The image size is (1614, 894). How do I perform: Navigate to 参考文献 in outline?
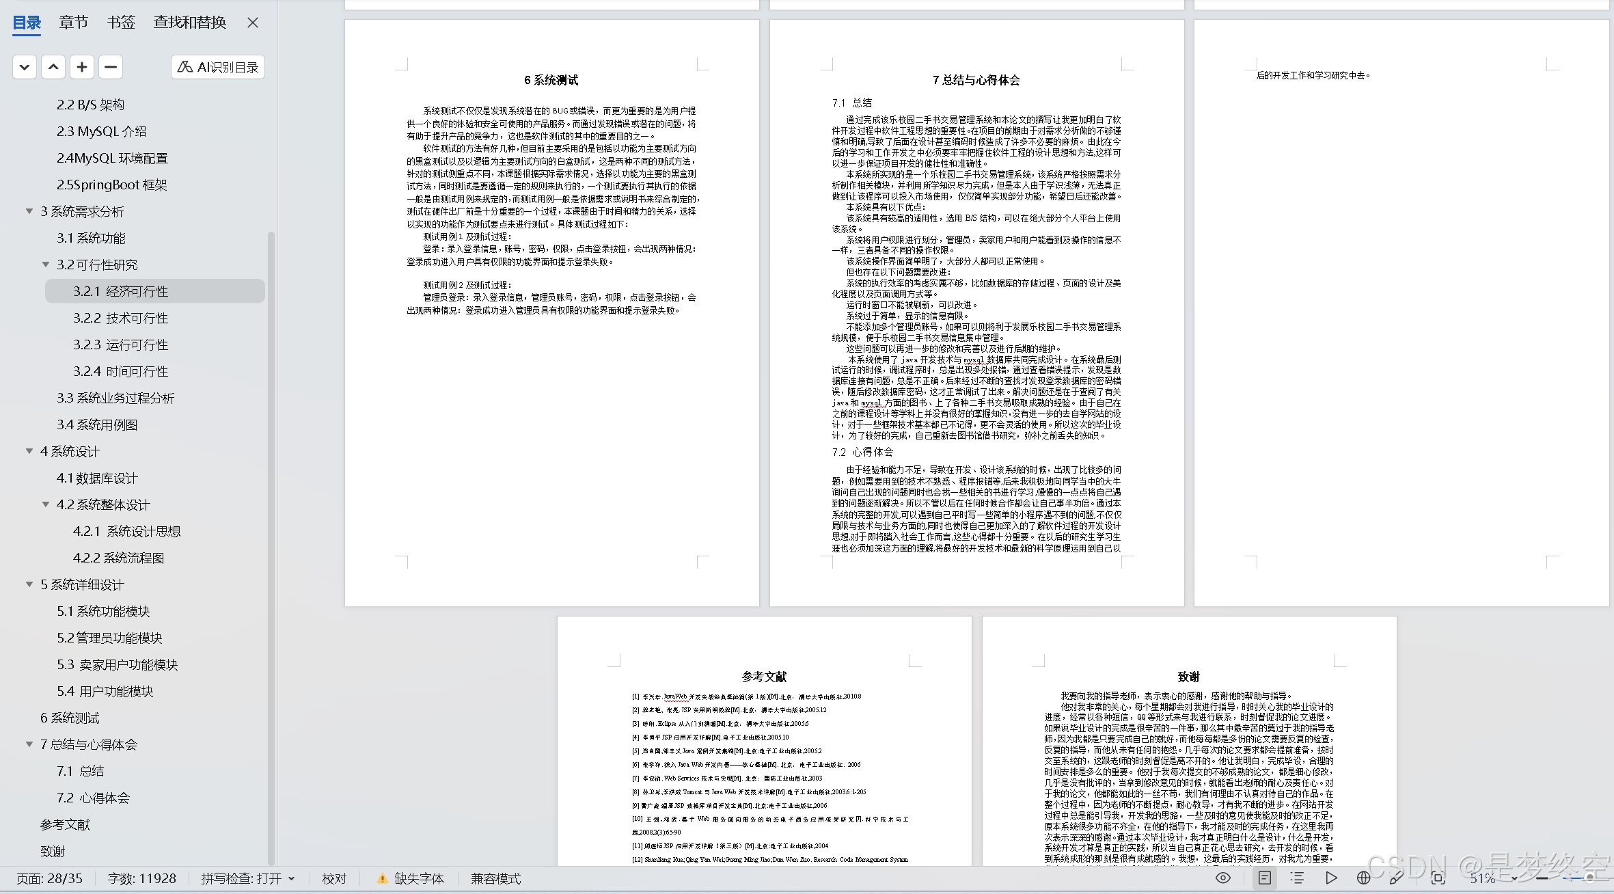coord(65,824)
